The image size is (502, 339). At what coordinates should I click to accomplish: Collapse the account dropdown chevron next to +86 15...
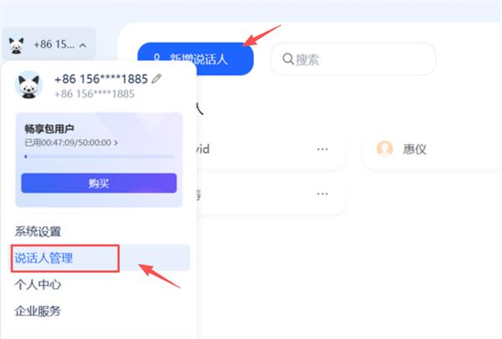[x=83, y=45]
